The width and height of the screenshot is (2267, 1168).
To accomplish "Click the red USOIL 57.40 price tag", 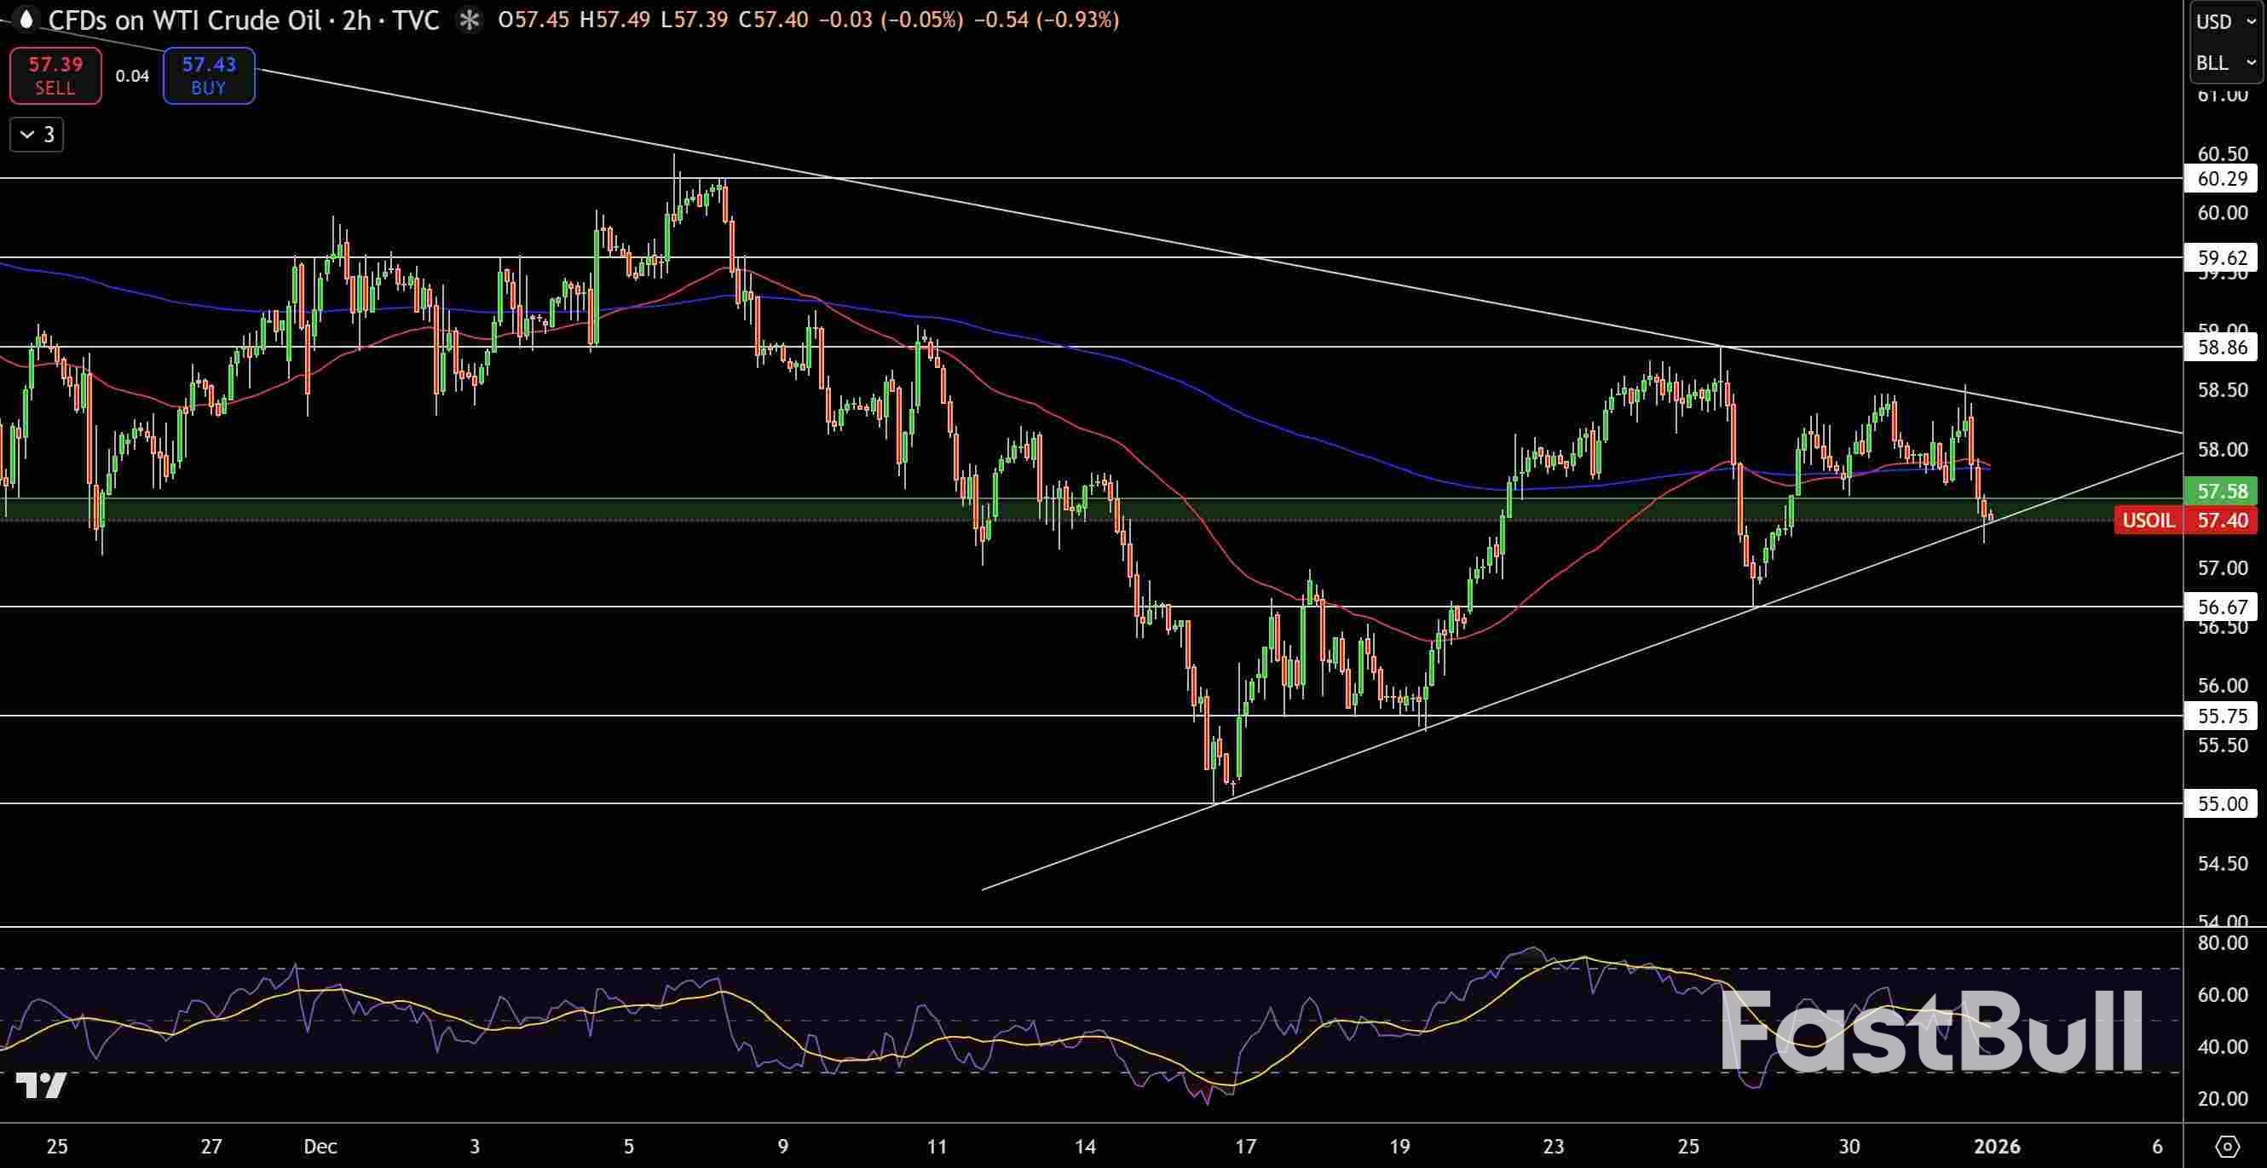I will tap(2185, 521).
